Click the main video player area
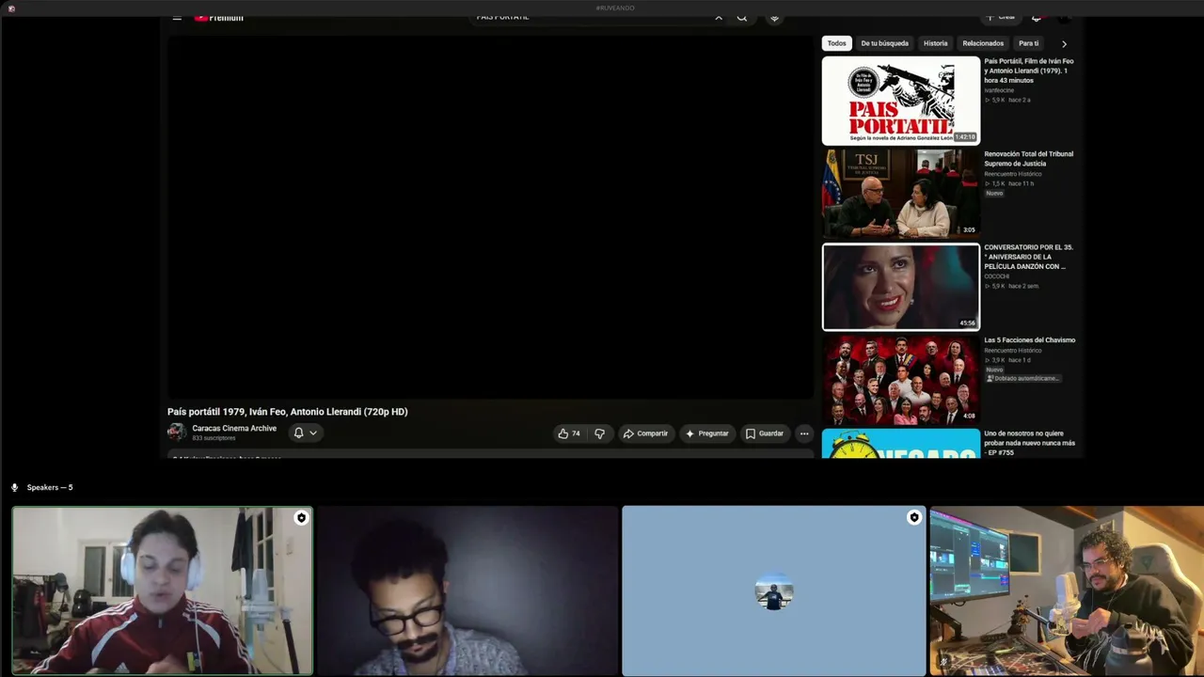 coord(490,218)
